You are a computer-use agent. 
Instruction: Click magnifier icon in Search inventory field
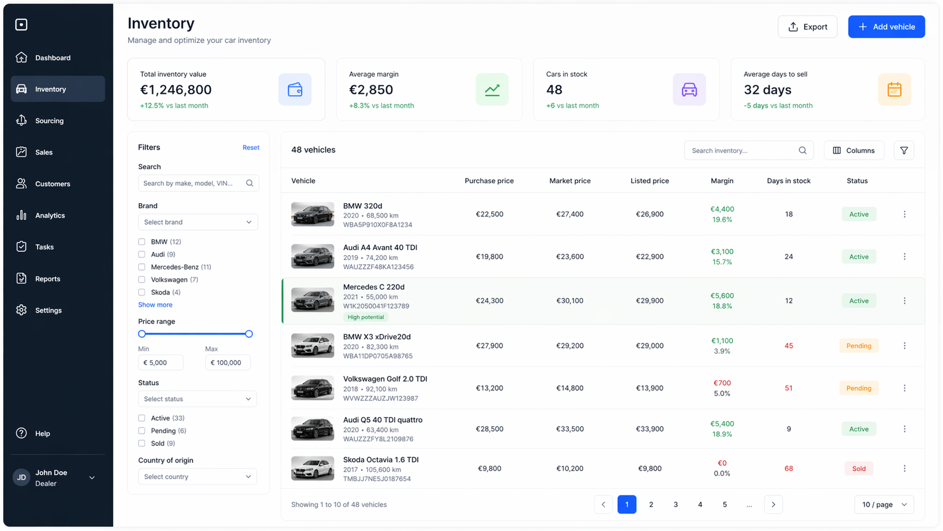pos(803,151)
